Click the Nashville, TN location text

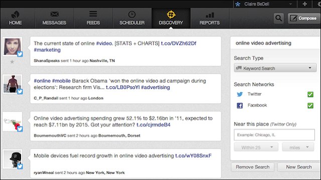[102, 60]
